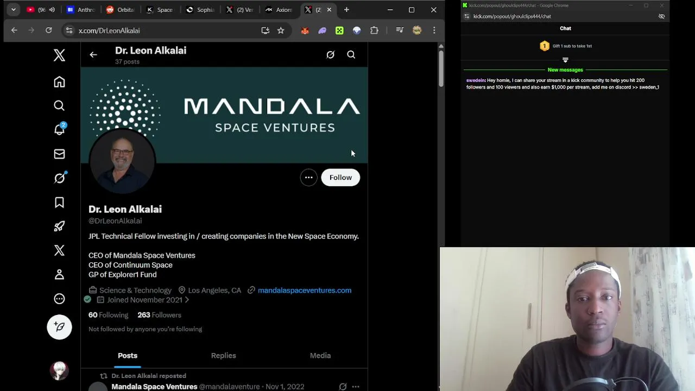Open Premium X icon in sidebar
695x391 pixels.
[59, 250]
